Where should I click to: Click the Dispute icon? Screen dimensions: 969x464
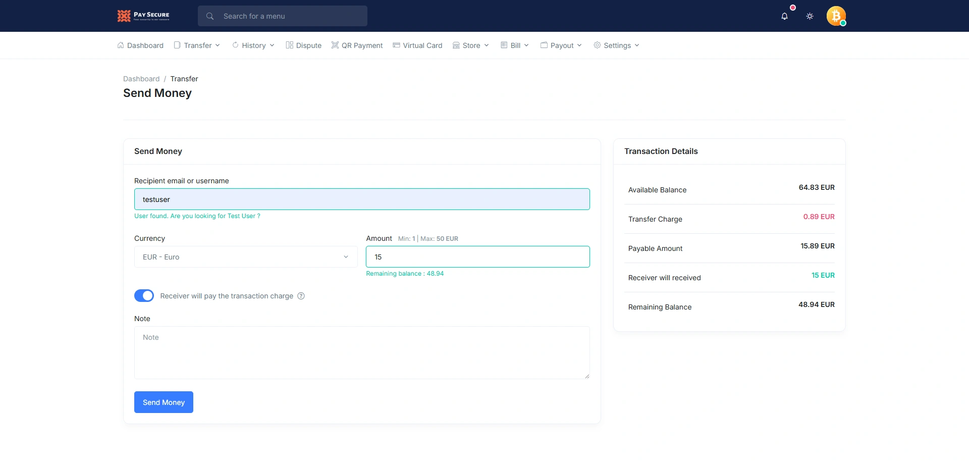pos(289,45)
